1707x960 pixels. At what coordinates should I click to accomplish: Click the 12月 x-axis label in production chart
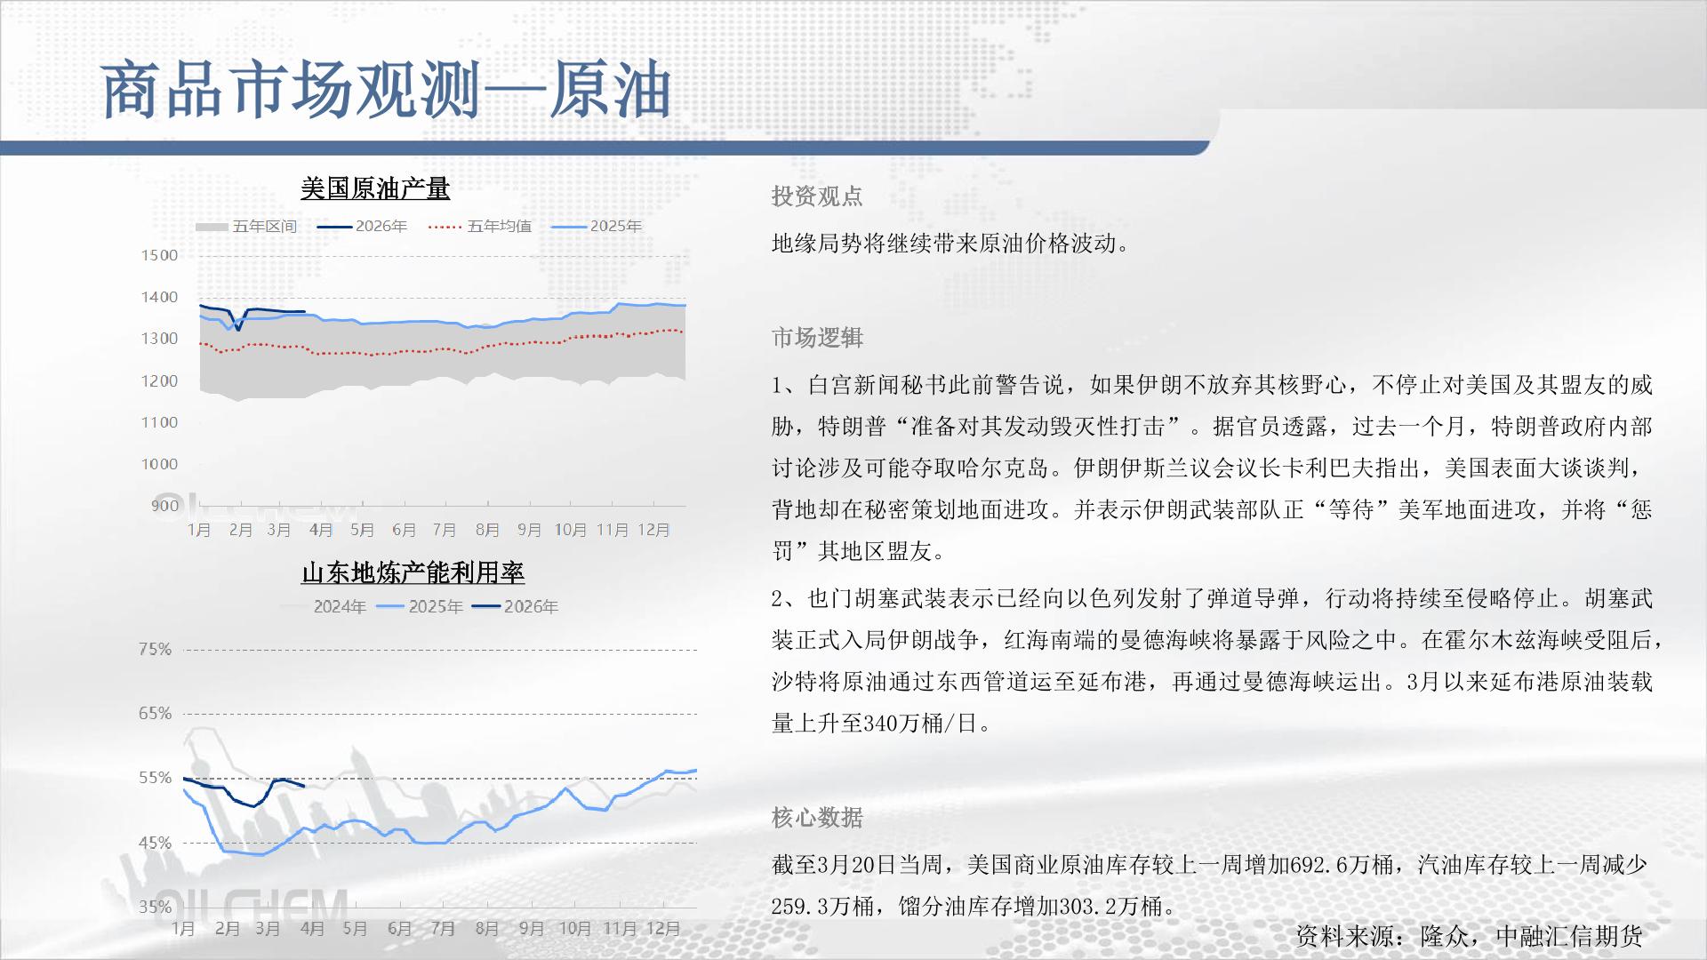(653, 531)
